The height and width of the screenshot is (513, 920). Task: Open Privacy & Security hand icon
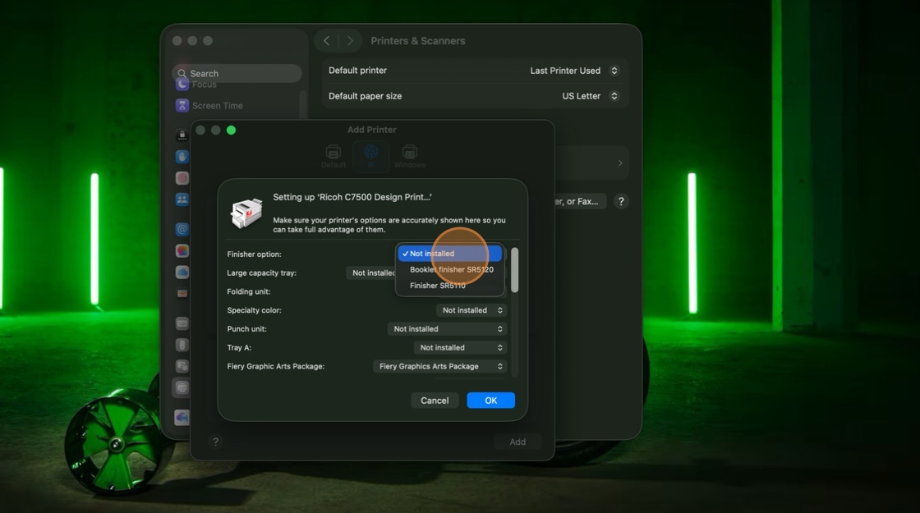(182, 157)
